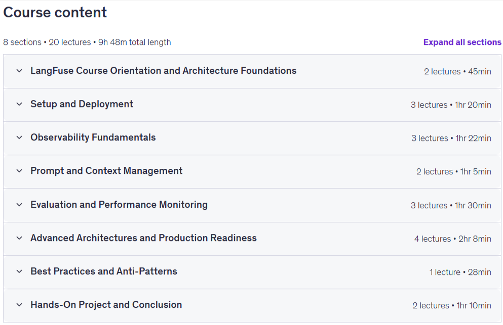Screen dimensions: 503x325
Task: Expand chevron beside Best Practices and Anti-Patterns
Action: (19, 271)
